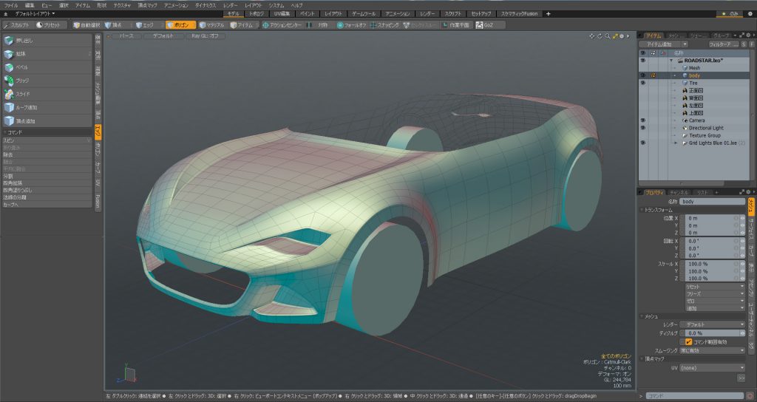
Task: Select the 押し出し (Extrude) tool
Action: pyautogui.click(x=47, y=41)
